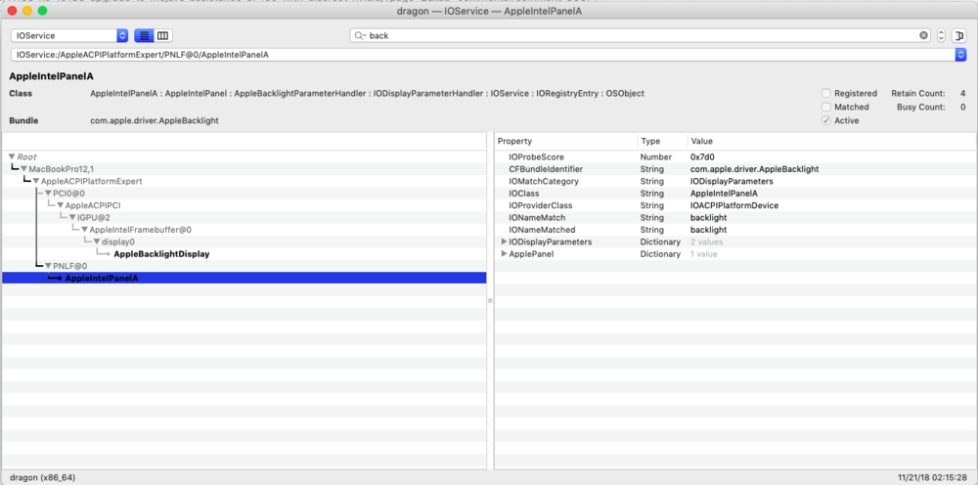Screen dimensions: 978x485
Task: Sort by the Type column header
Action: click(661, 141)
